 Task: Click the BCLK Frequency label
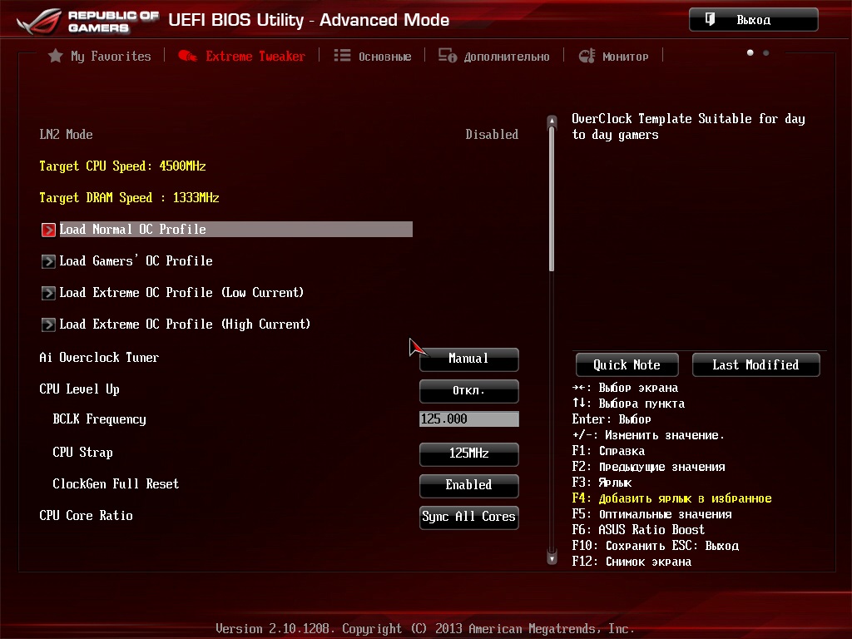[x=100, y=419]
